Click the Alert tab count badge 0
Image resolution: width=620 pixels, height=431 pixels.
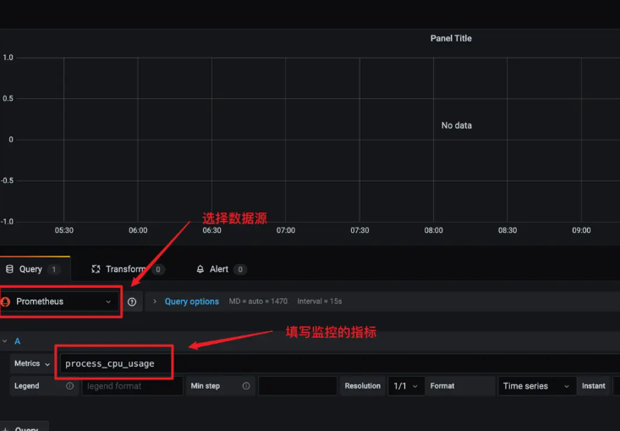(x=239, y=269)
